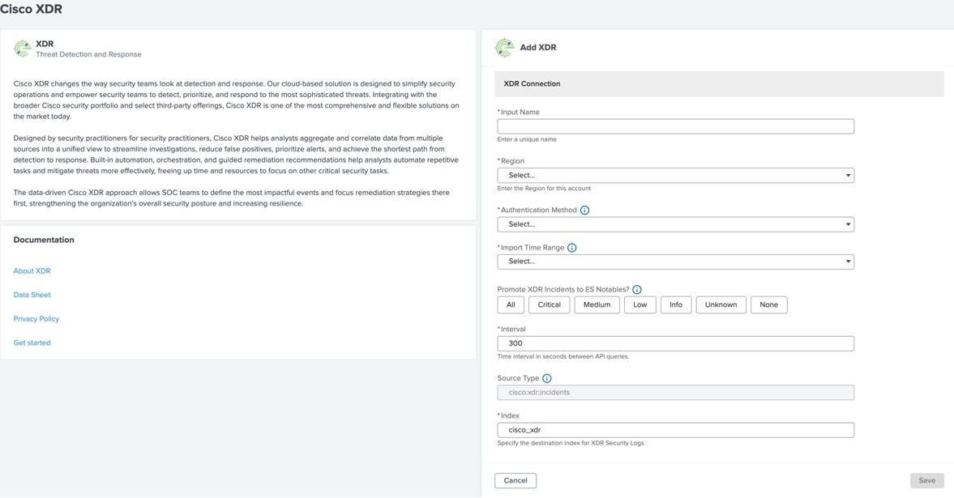Toggle the Medium severity option
The width and height of the screenshot is (954, 498).
(597, 305)
